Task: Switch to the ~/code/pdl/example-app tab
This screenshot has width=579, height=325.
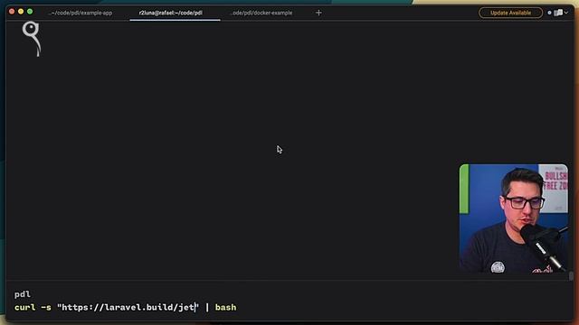Action: tap(81, 13)
